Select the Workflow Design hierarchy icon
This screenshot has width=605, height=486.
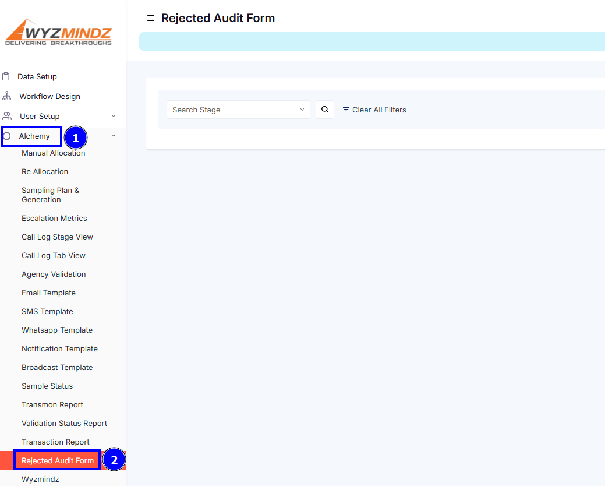tap(6, 96)
